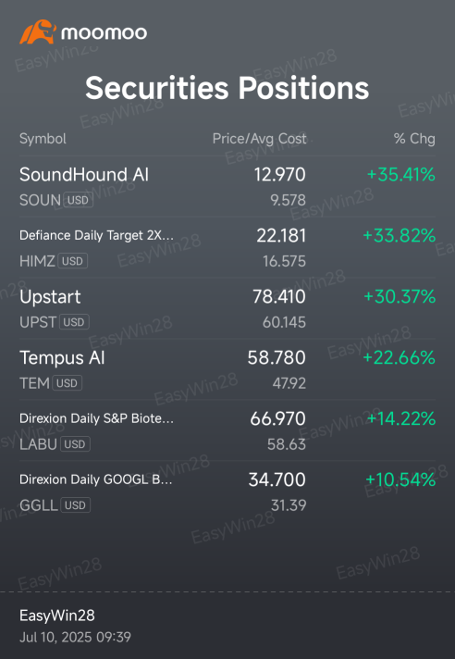Open the Defiance Daily Target 2X position
Screen dimensions: 455x659
tap(227, 247)
